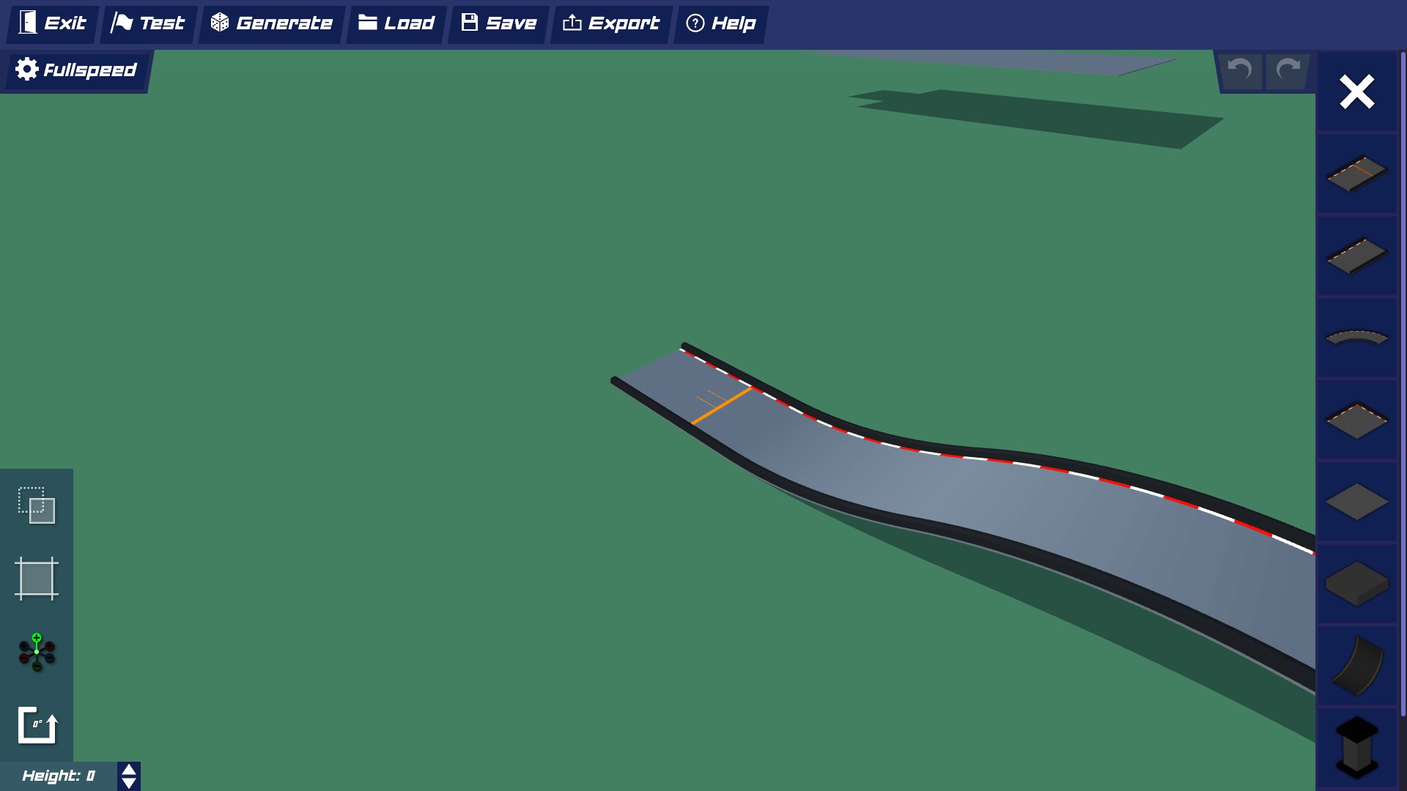Pick the thick block piece
The height and width of the screenshot is (791, 1407).
pos(1356,584)
